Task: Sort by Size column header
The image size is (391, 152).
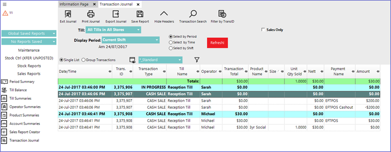Action: (276, 71)
